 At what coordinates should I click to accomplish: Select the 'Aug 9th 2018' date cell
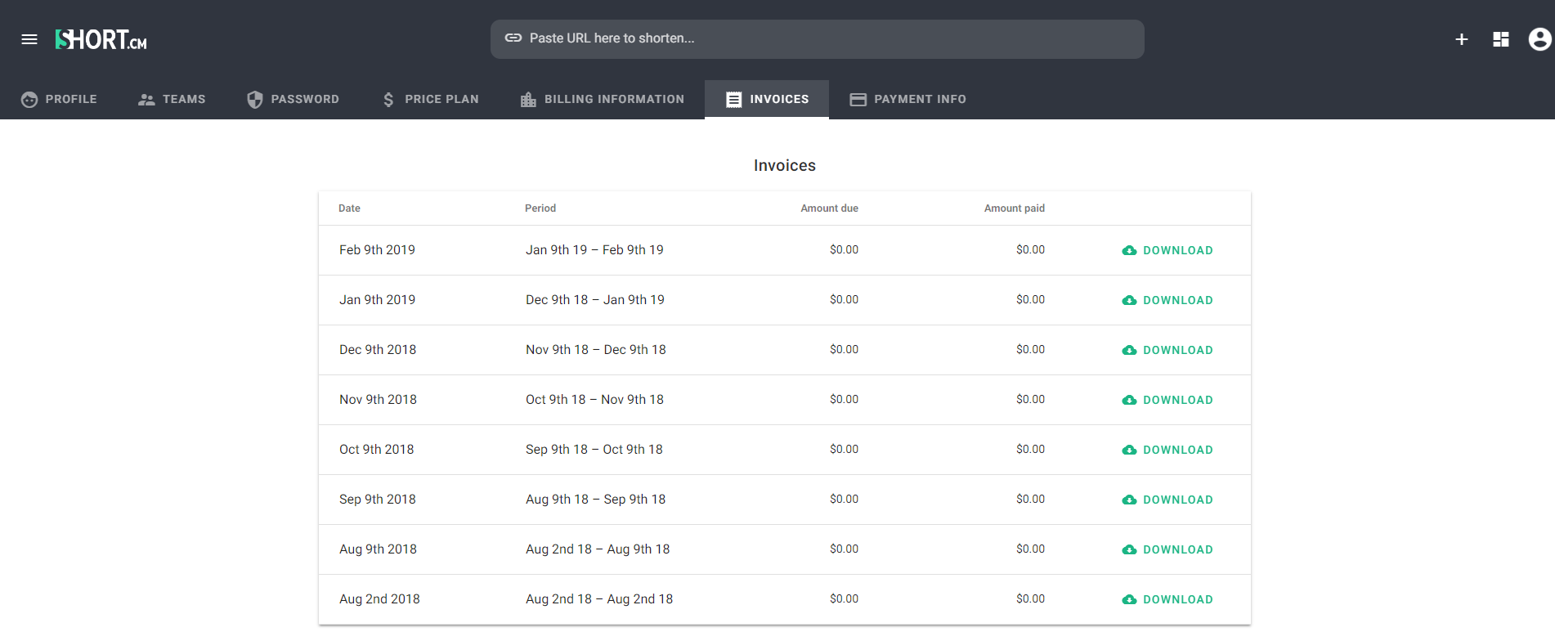pyautogui.click(x=378, y=549)
